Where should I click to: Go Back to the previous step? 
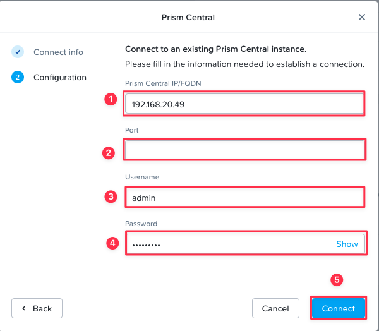37,308
